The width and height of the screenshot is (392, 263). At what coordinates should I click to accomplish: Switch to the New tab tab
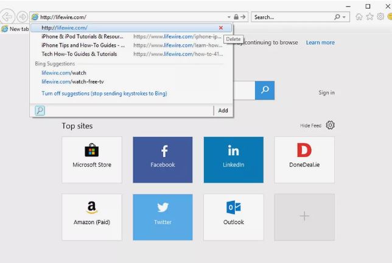coord(15,29)
